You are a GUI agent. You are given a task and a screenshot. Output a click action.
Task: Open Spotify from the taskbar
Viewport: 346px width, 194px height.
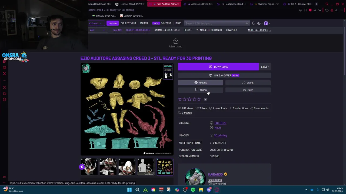pyautogui.click(x=193, y=190)
